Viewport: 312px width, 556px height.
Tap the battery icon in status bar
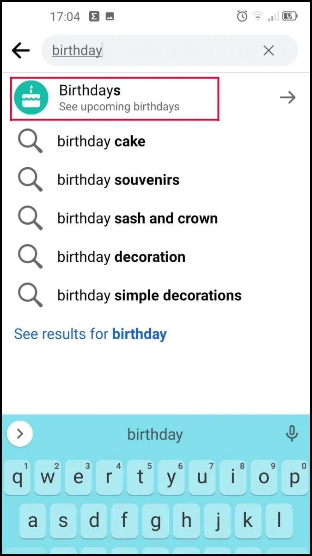point(290,17)
